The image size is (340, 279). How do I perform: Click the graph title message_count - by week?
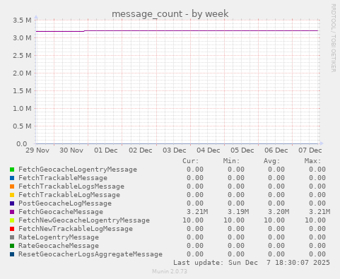tap(170, 14)
